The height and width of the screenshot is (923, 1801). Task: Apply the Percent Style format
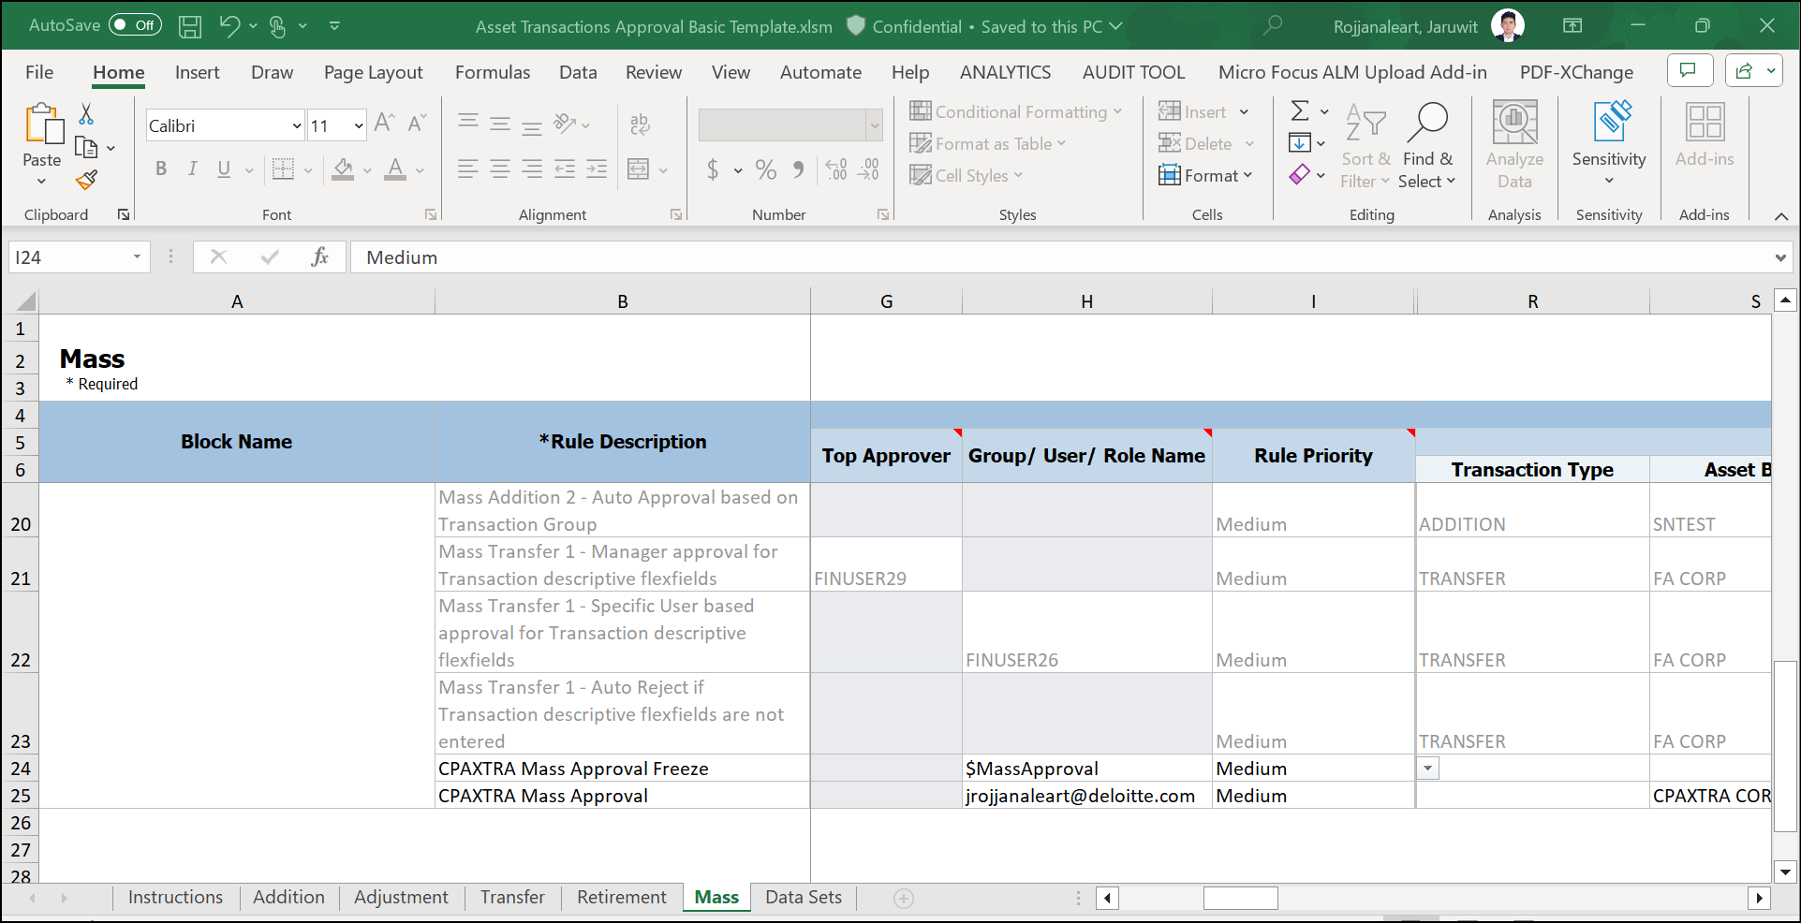[765, 169]
